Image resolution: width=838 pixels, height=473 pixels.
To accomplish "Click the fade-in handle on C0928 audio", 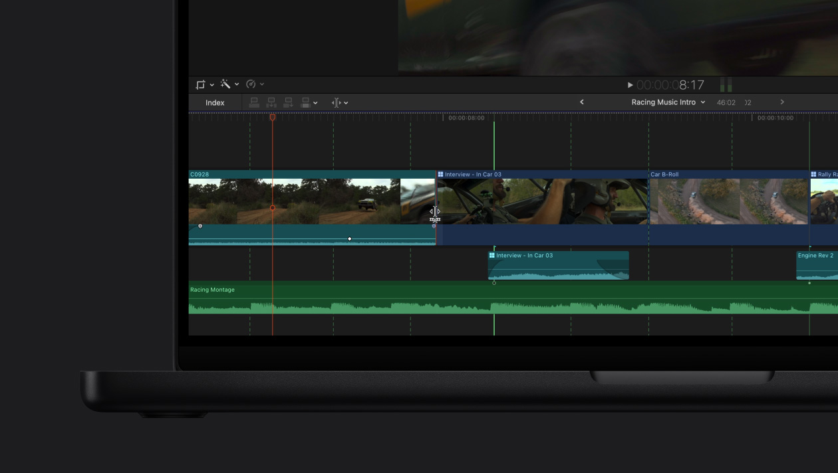I will point(200,227).
